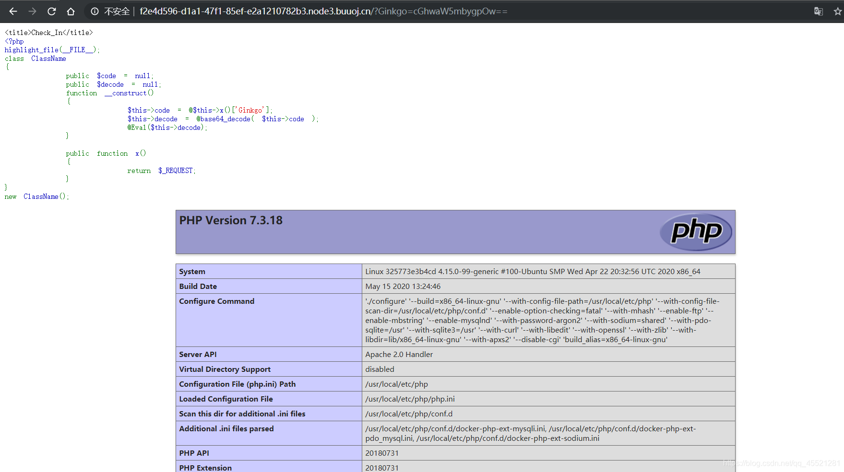Viewport: 844px width, 472px height.
Task: Focus the address bar URL
Action: click(323, 11)
